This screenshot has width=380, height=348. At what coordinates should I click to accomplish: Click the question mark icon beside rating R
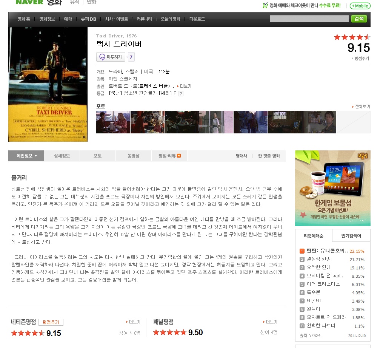click(x=181, y=94)
